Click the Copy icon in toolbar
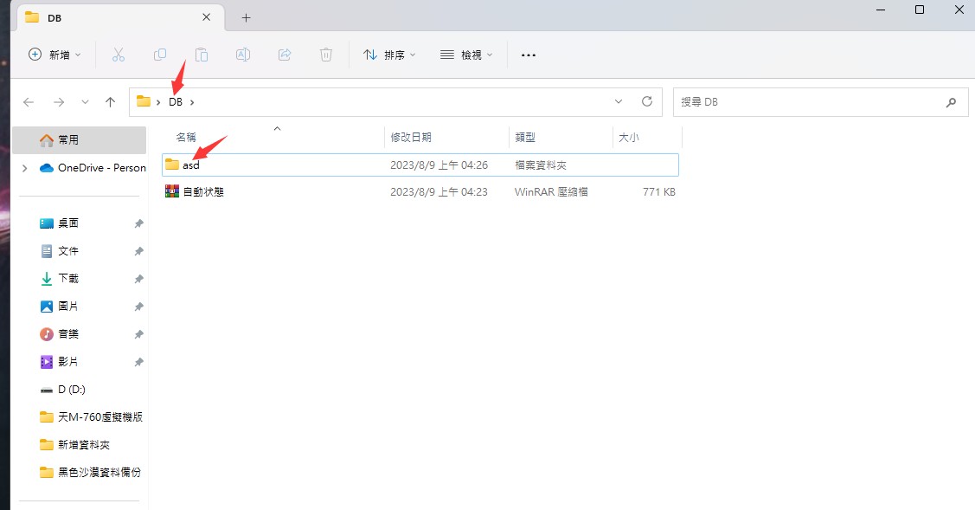 point(160,55)
